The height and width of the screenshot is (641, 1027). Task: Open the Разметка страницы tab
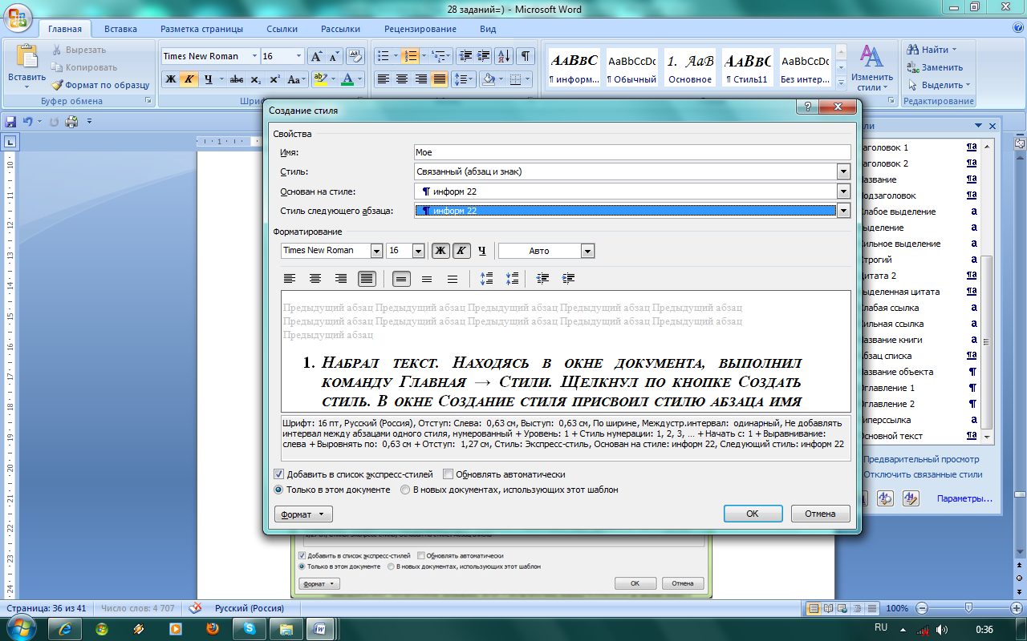(201, 29)
